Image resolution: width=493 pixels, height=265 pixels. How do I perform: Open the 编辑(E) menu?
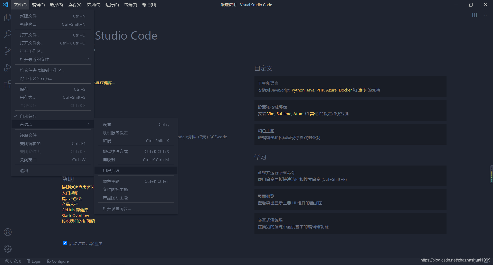[38, 5]
